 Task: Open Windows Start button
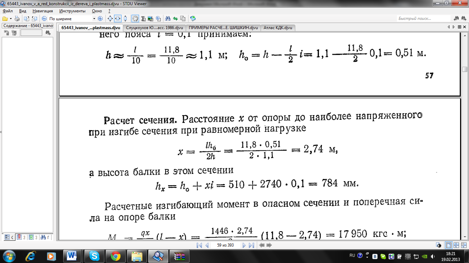[x=9, y=256]
